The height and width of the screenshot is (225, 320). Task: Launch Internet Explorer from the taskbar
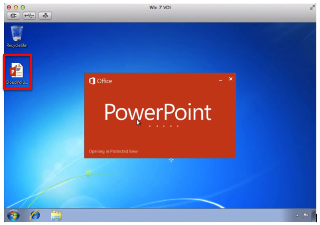tap(35, 215)
